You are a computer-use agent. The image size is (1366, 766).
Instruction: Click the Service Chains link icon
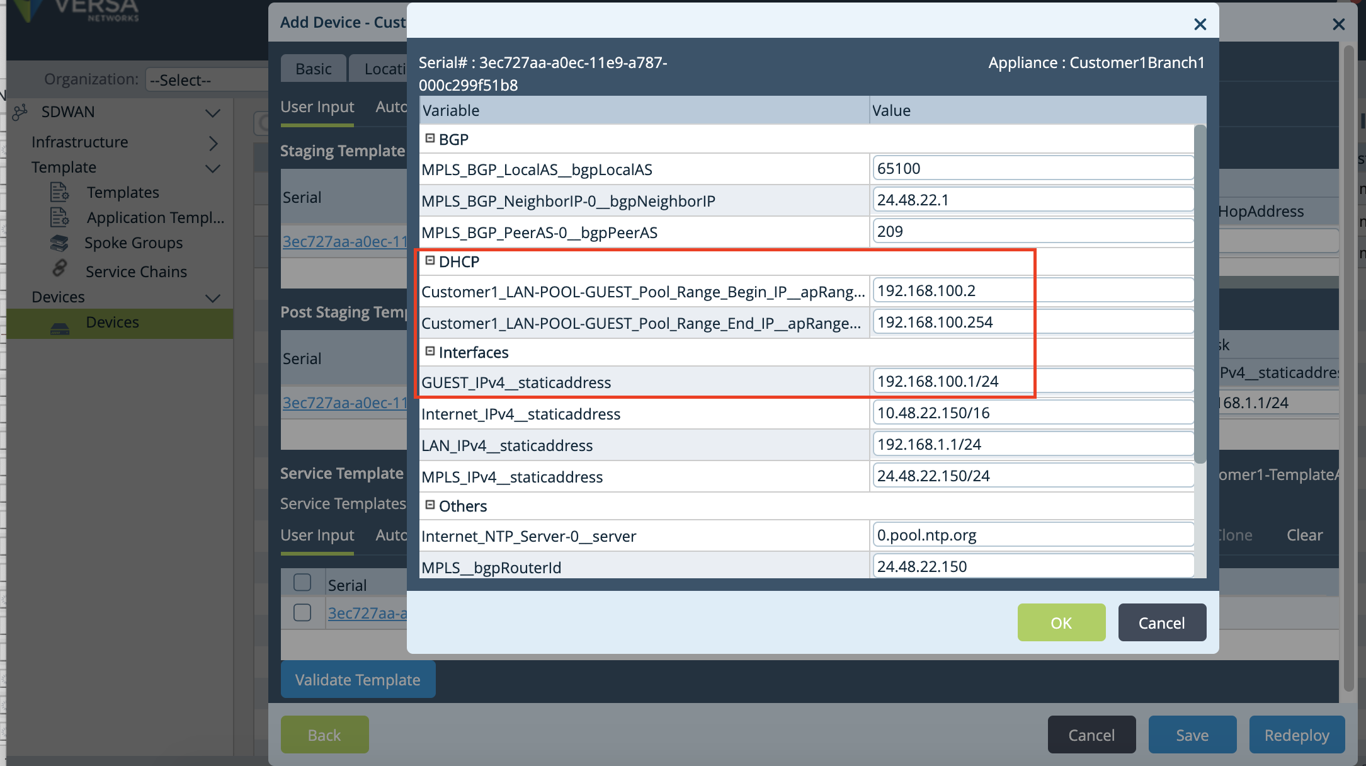[x=59, y=269]
